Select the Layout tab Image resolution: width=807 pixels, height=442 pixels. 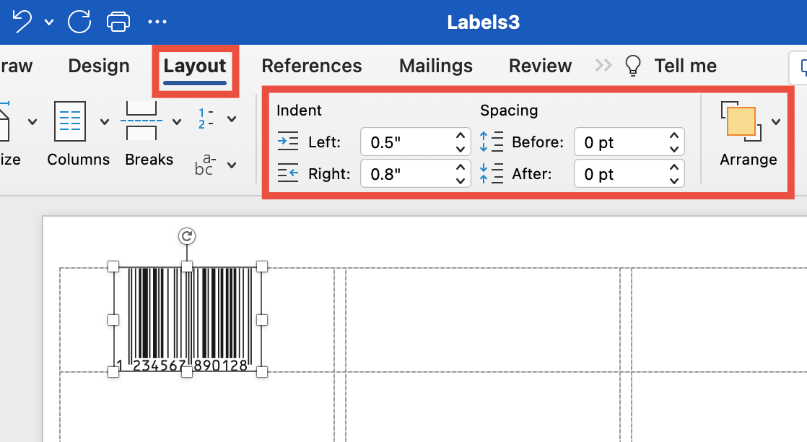(195, 66)
